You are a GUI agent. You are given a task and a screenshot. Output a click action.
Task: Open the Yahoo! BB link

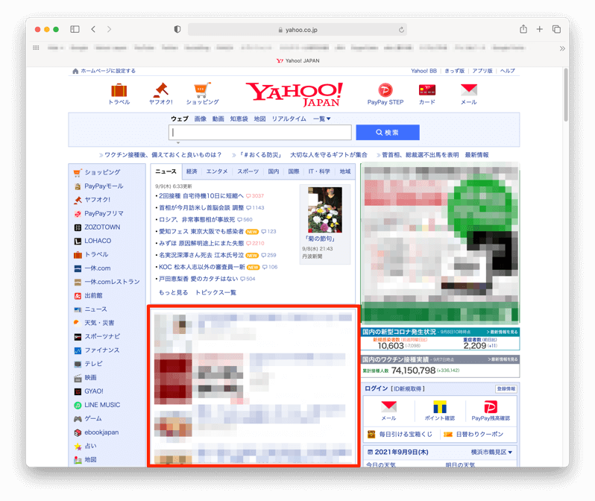point(424,71)
